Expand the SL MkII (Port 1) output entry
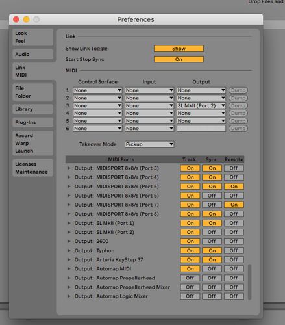285x325 pixels. pos(69,223)
